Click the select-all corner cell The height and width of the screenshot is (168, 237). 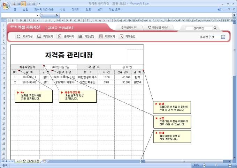coord(3,20)
